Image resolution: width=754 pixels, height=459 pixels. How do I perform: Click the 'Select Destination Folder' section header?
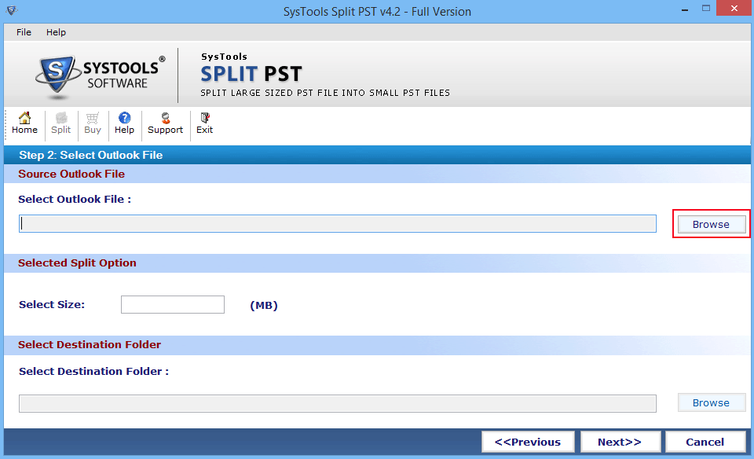point(90,344)
